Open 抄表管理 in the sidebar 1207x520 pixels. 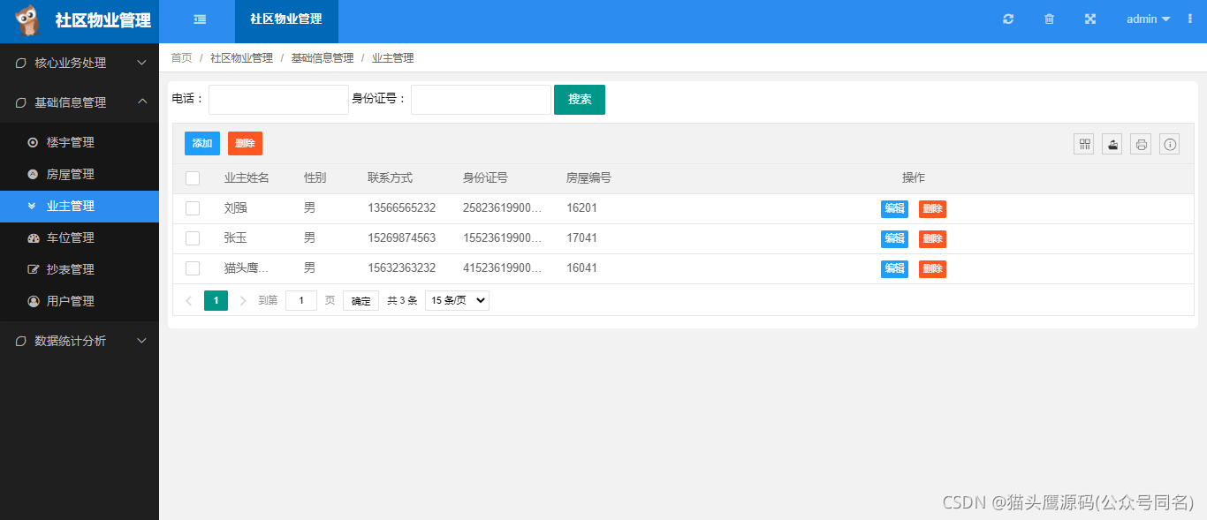click(x=80, y=269)
